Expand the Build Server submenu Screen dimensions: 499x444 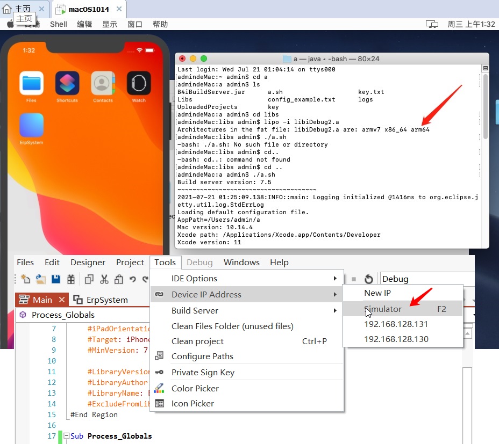[x=335, y=310]
